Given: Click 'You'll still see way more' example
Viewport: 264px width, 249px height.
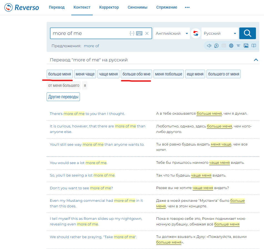Looking at the screenshot, I should [x=97, y=145].
